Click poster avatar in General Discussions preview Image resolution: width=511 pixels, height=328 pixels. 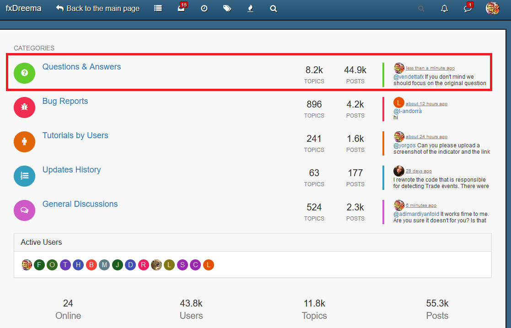399,205
